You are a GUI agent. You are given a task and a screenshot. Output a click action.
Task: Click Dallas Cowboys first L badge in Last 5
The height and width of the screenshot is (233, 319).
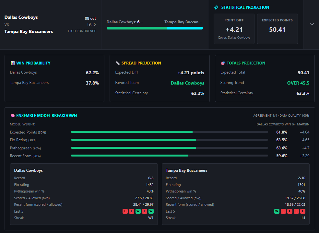(125, 211)
